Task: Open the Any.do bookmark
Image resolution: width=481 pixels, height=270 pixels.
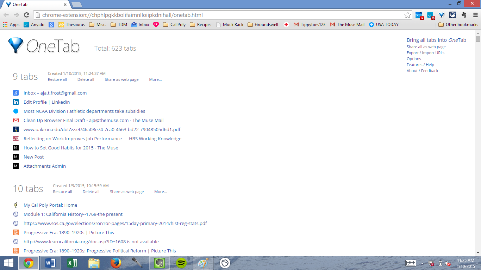Action: coord(34,25)
